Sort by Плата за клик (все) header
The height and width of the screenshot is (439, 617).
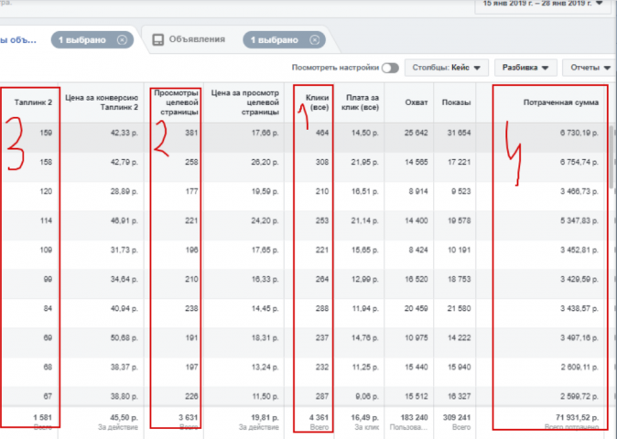click(360, 102)
